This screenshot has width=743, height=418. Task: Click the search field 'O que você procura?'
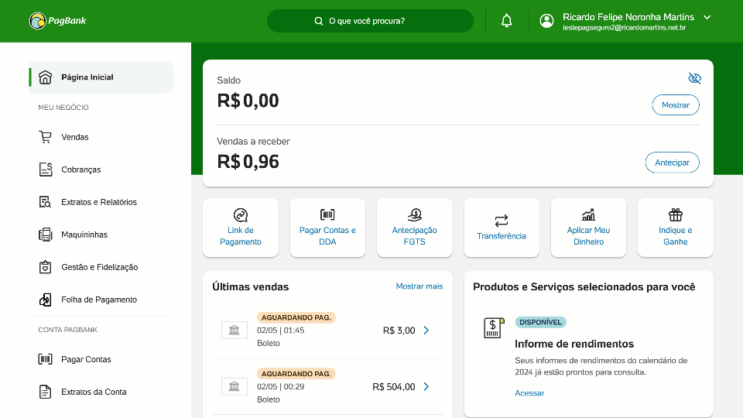tap(370, 21)
